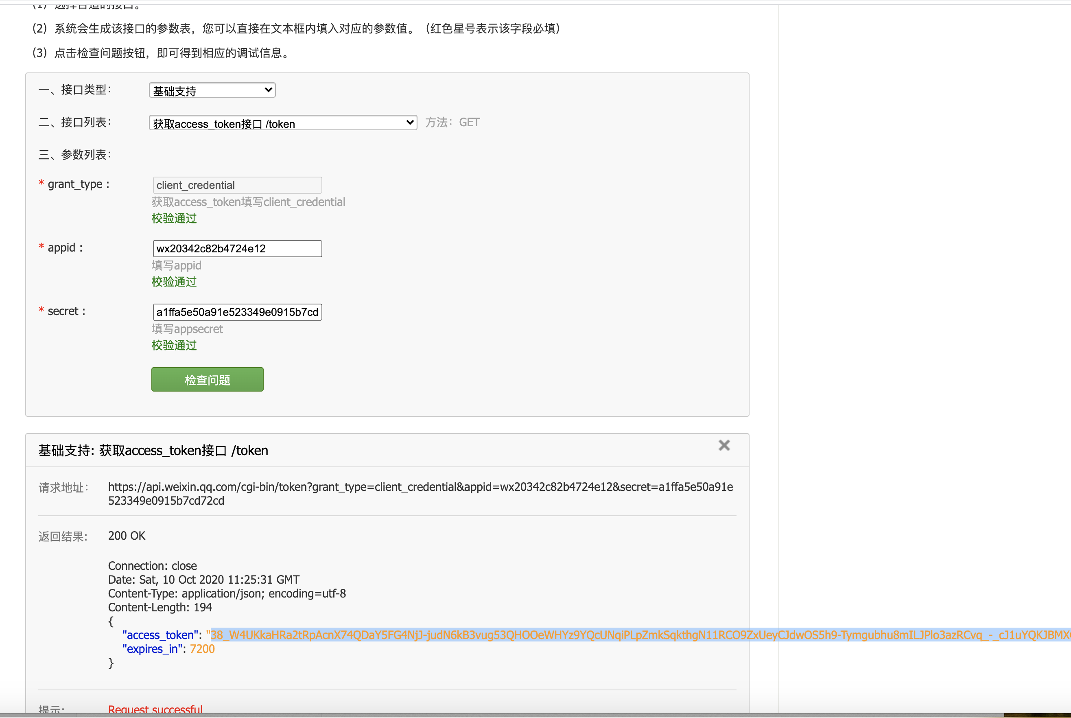Click the 基础支持: 获取access_token接口 panel heading
This screenshot has height=718, width=1071.
pyautogui.click(x=153, y=451)
